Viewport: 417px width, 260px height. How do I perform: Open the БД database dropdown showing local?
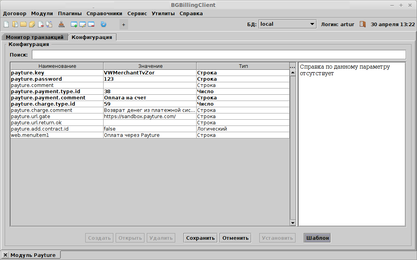[287, 24]
